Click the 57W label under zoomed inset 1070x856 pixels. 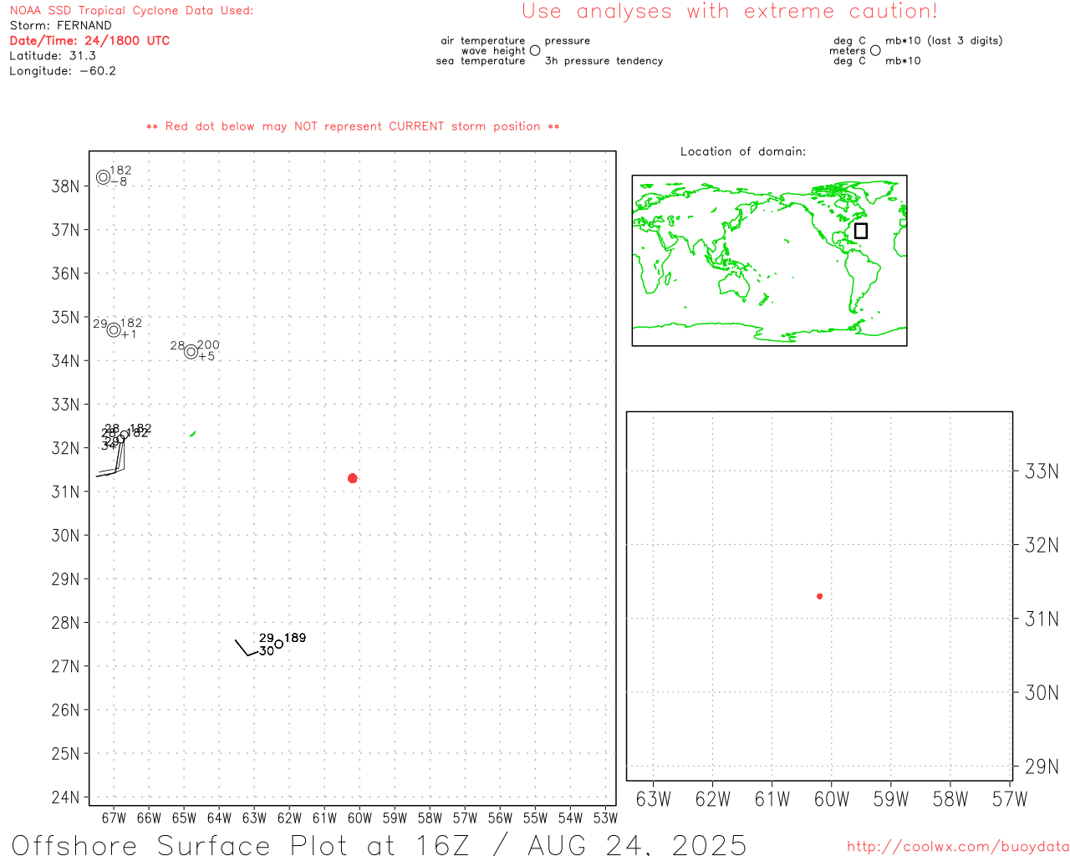pyautogui.click(x=1010, y=799)
